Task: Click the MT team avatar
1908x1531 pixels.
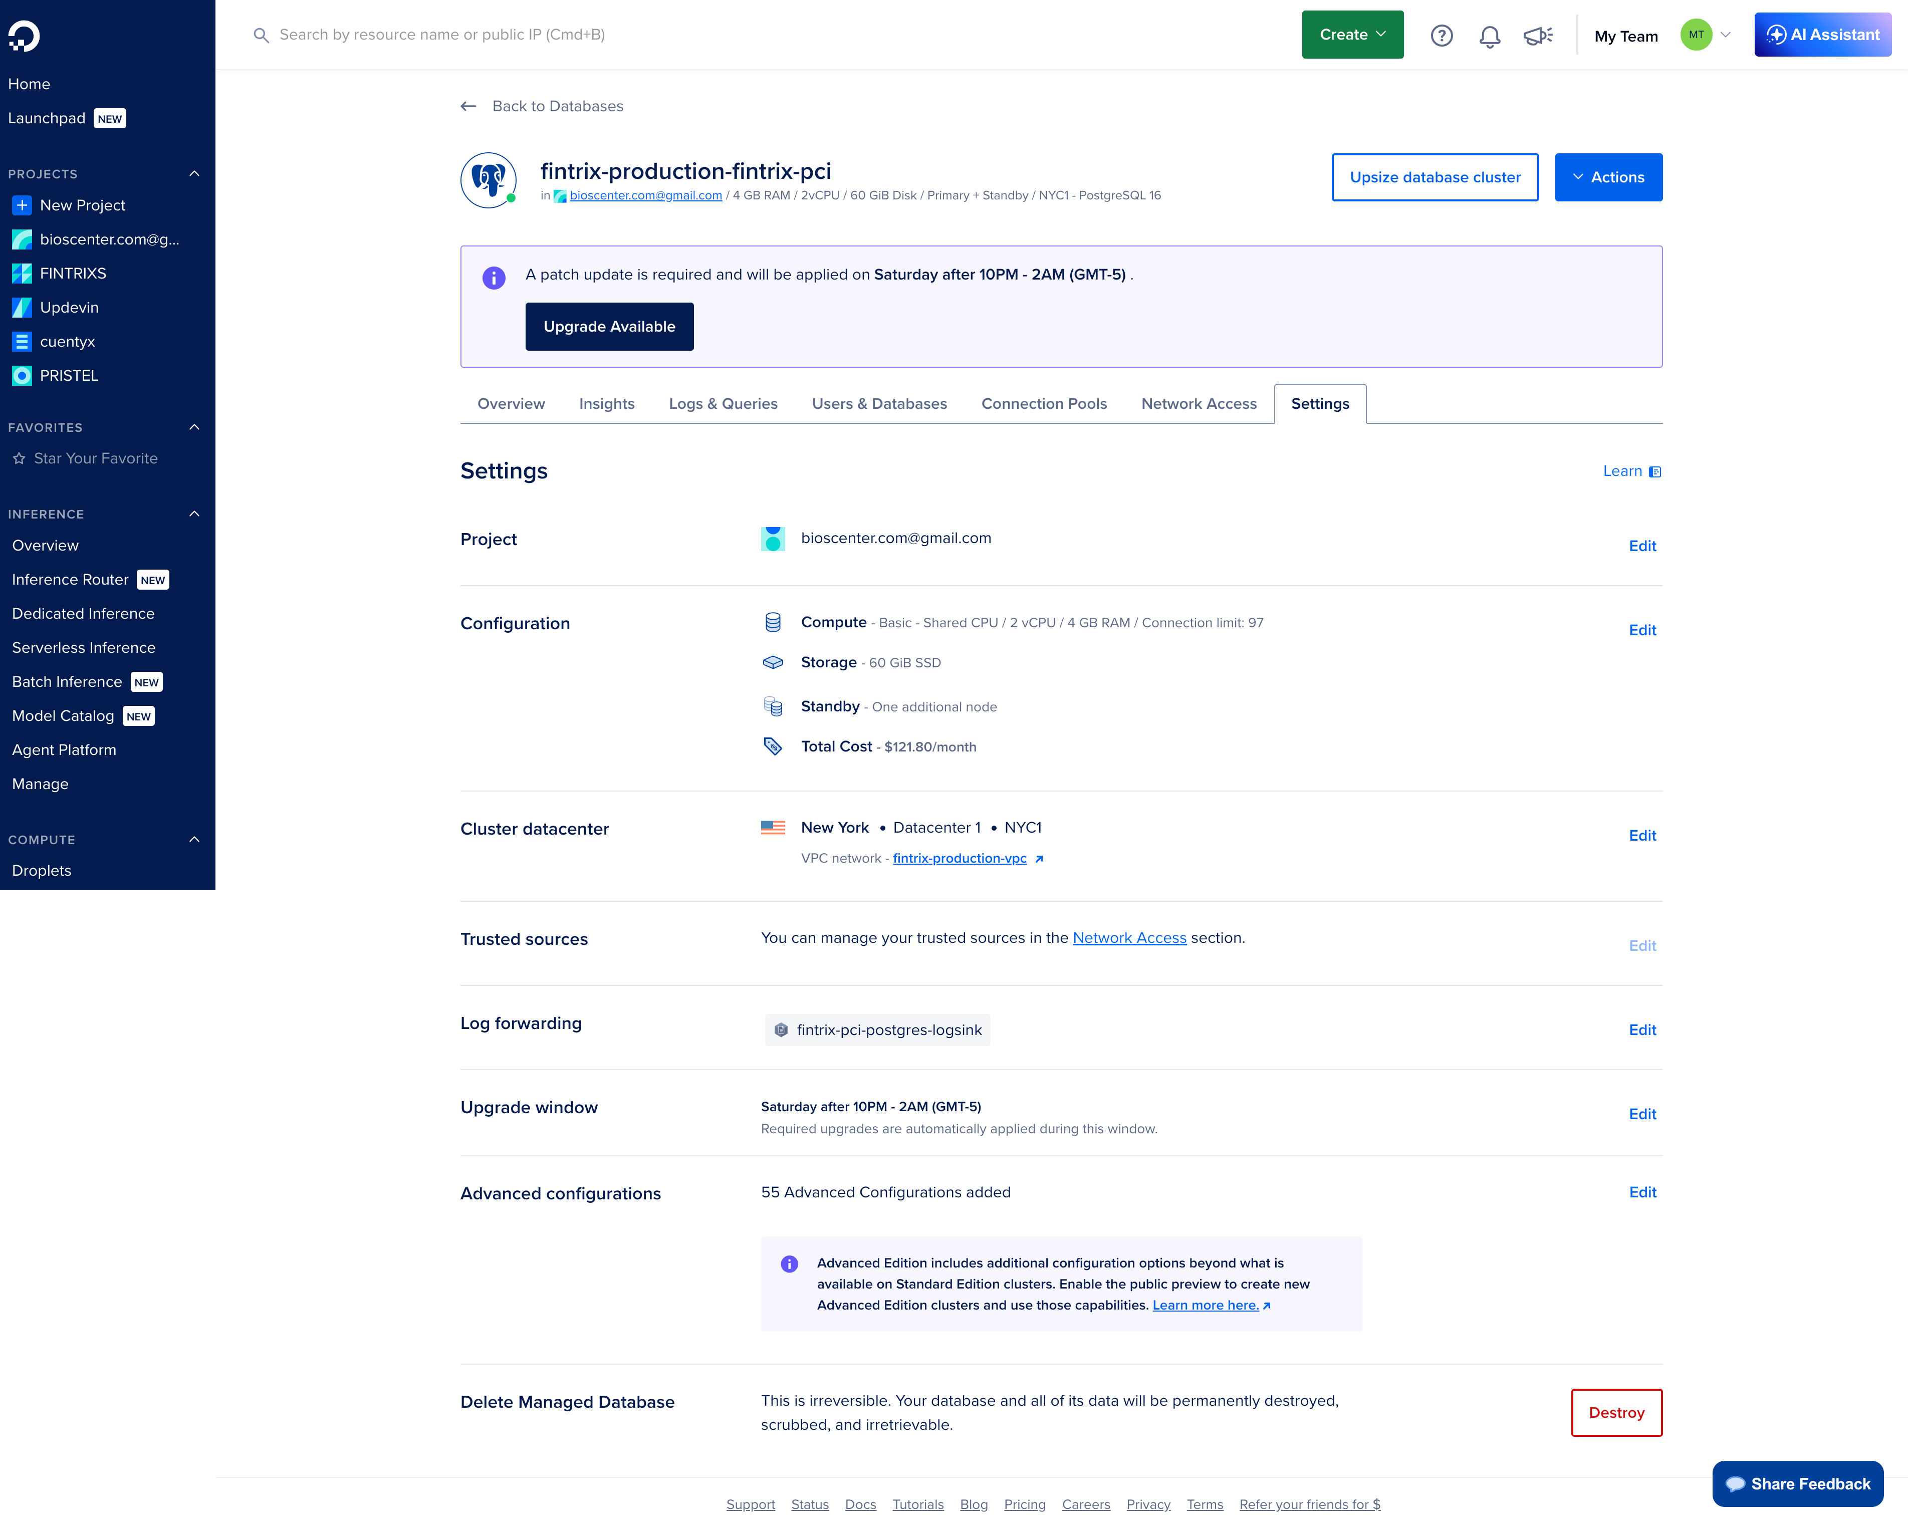Action: (1696, 36)
